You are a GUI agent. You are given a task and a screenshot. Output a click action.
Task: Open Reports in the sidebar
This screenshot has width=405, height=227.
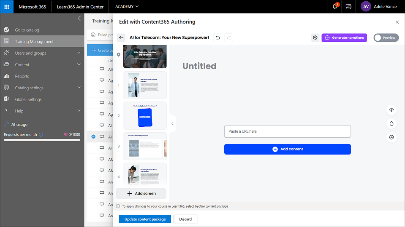pos(22,76)
